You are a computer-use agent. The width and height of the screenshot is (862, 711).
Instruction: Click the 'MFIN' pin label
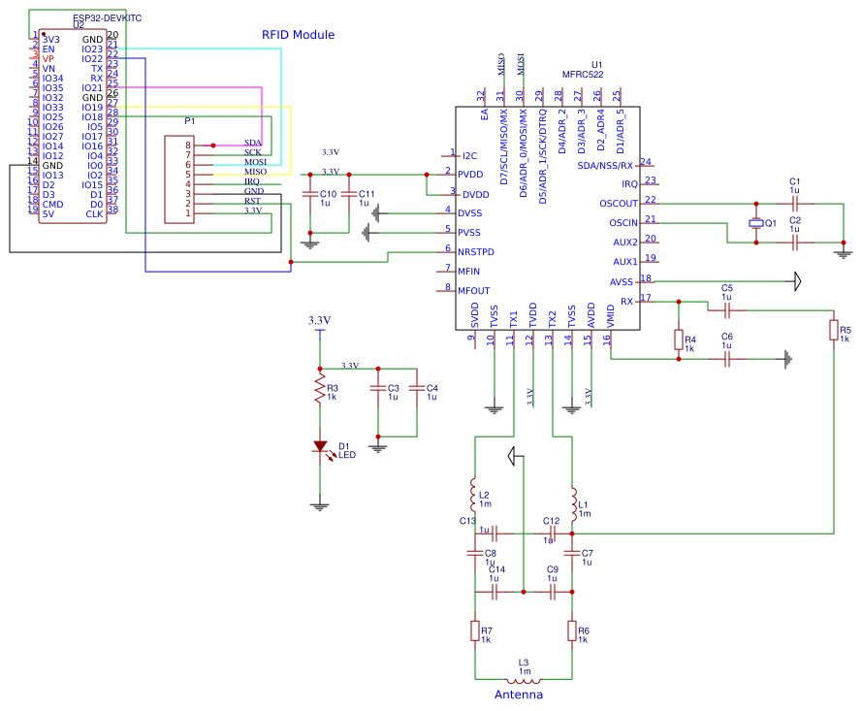pyautogui.click(x=469, y=271)
